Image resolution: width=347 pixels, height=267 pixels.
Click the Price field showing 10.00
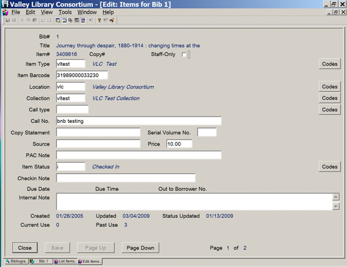tap(179, 144)
